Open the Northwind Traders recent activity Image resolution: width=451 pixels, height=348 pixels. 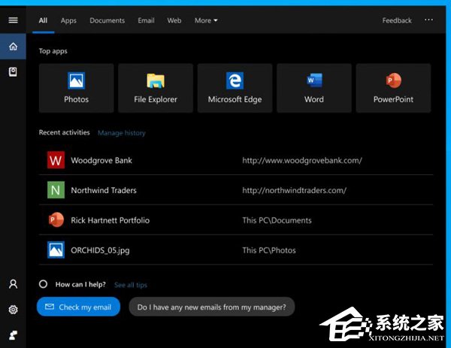[236, 190]
